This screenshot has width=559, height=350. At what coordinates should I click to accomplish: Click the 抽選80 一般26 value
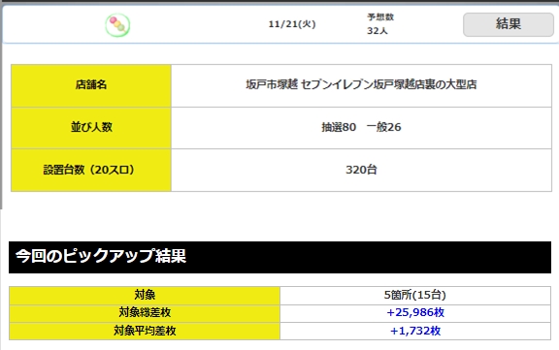coord(361,127)
